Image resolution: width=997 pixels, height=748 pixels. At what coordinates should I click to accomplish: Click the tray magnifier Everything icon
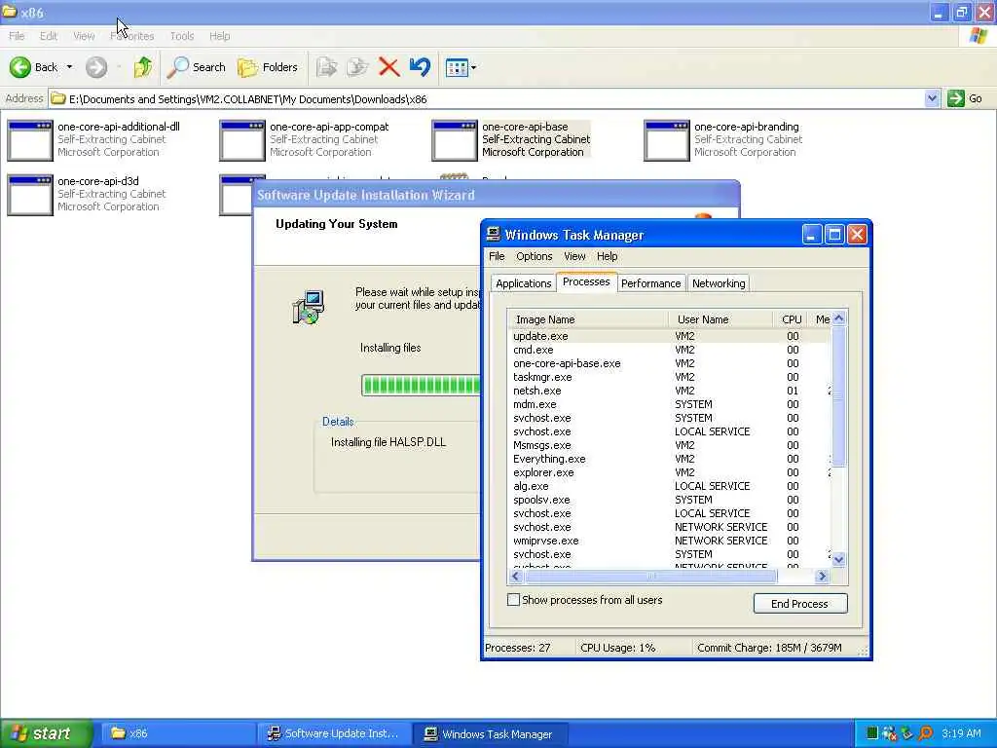coord(926,733)
